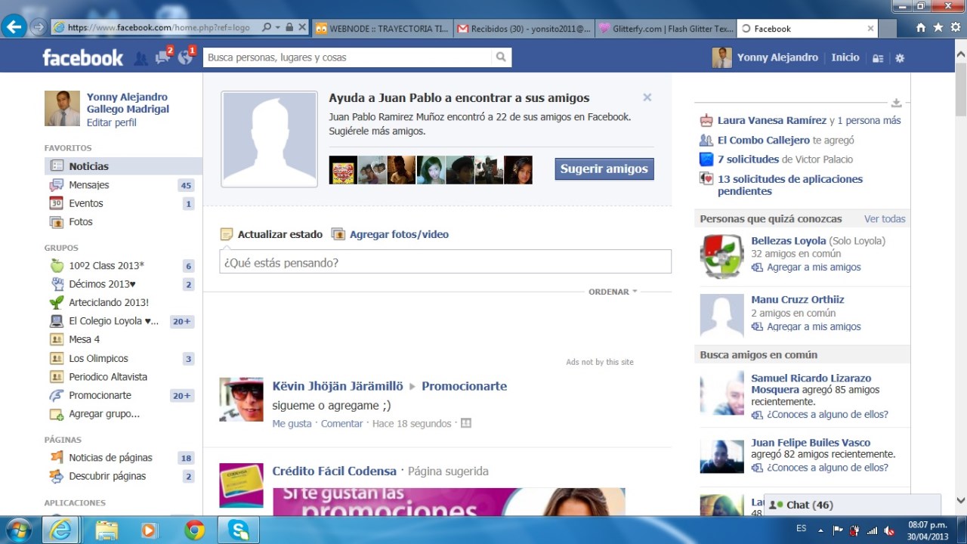Open Yonny Alejandro profile in header
The width and height of the screenshot is (967, 544).
[765, 57]
